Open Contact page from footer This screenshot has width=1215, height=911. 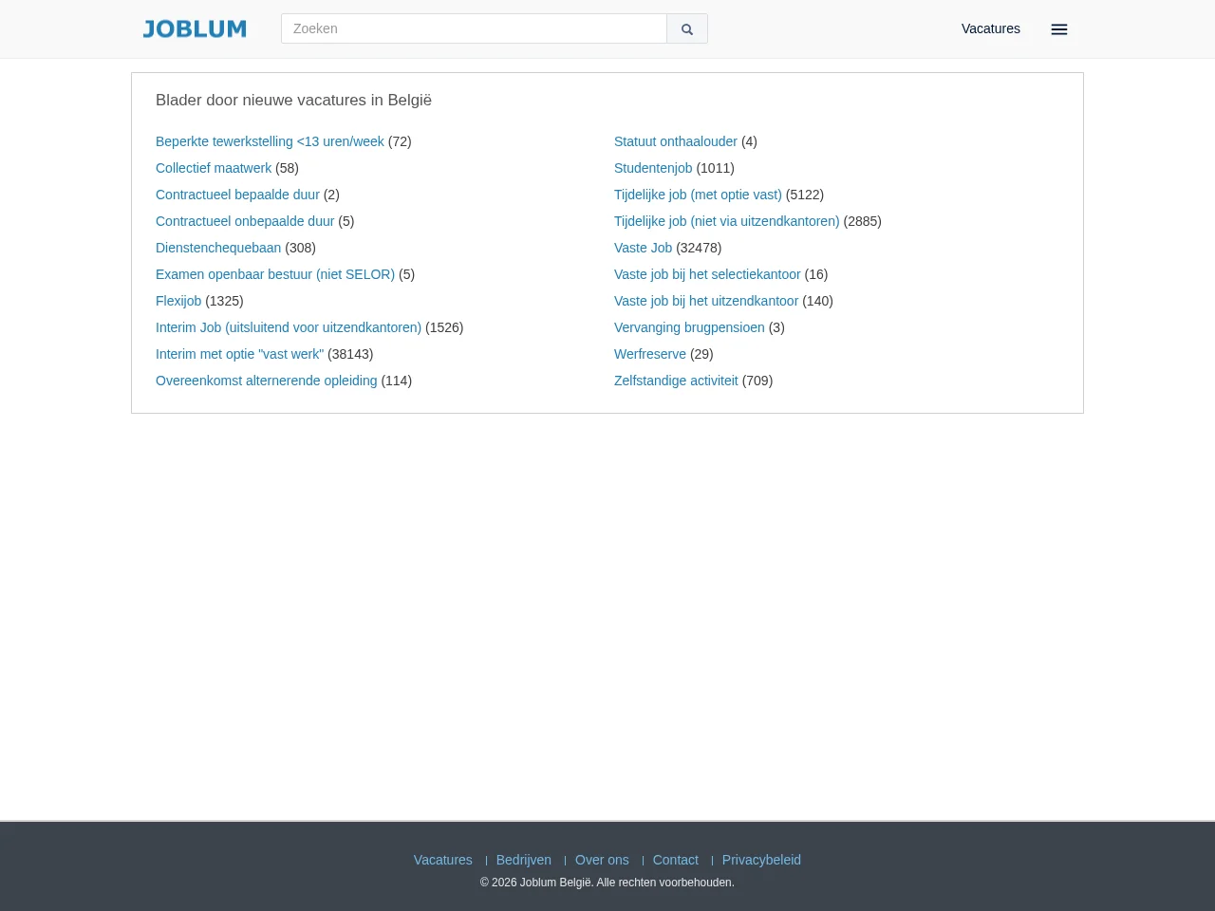(676, 860)
